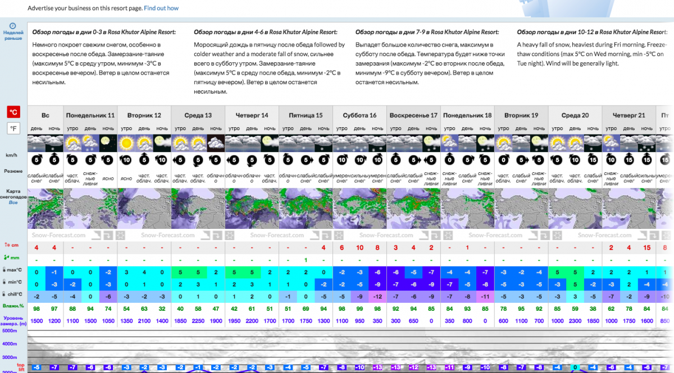Select the 'Вторник 12' day header
This screenshot has width=674, height=373.
[x=144, y=116]
